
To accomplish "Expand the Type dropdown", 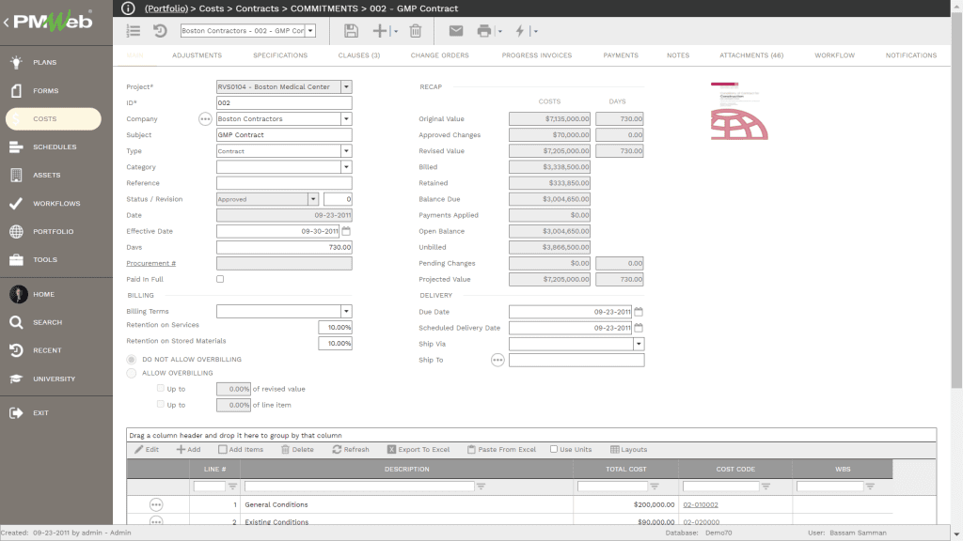I will tap(346, 151).
